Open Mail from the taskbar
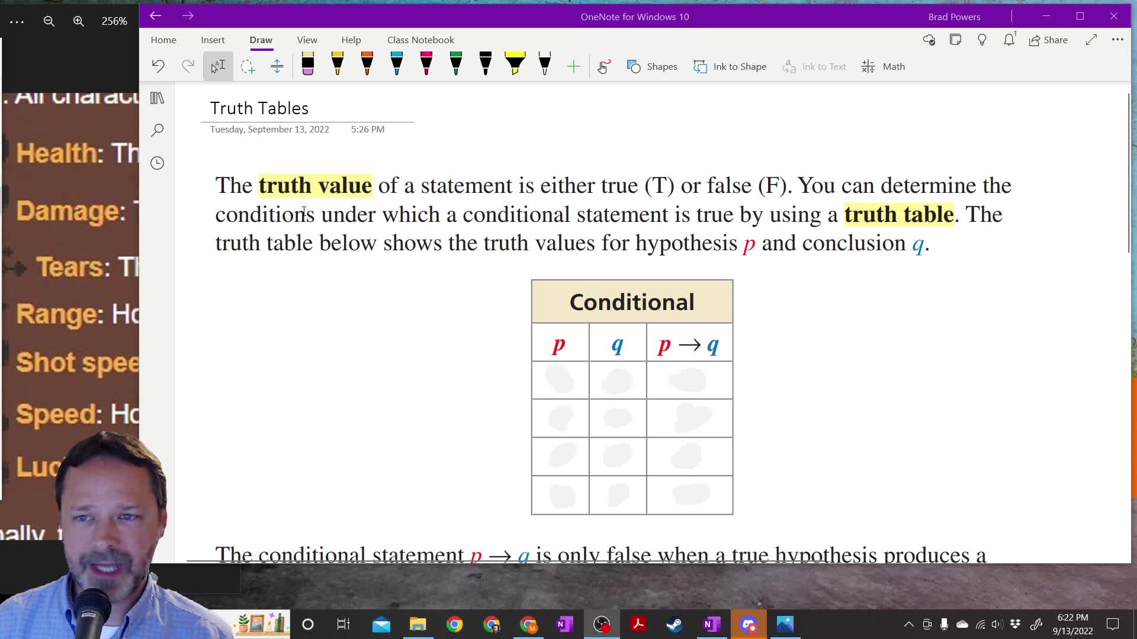 [381, 624]
